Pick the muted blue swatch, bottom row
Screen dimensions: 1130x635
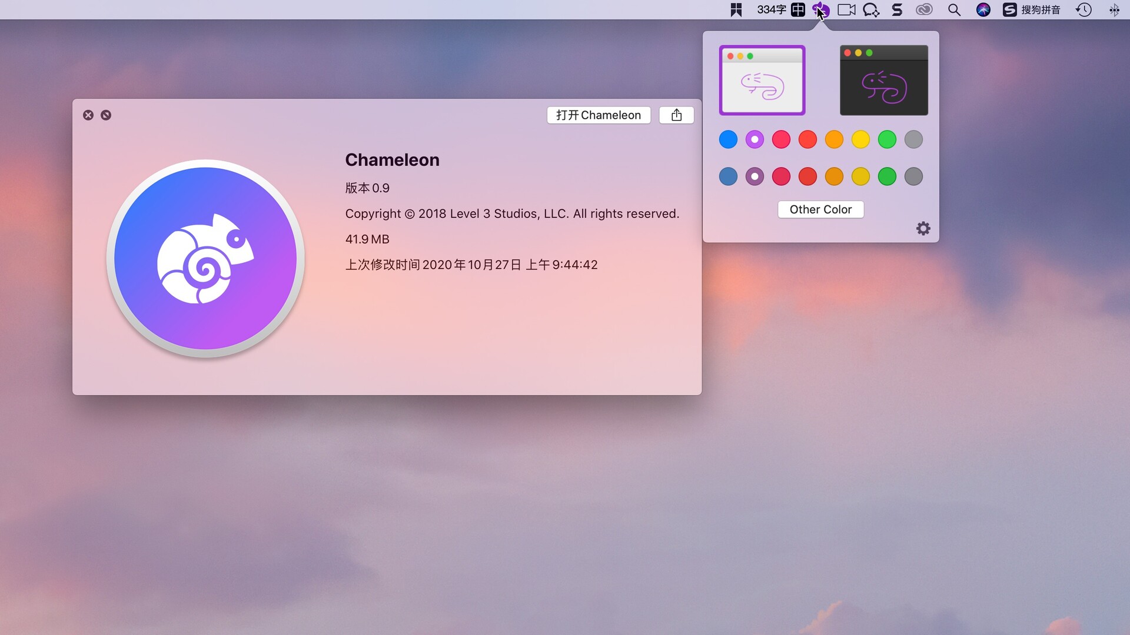728,176
